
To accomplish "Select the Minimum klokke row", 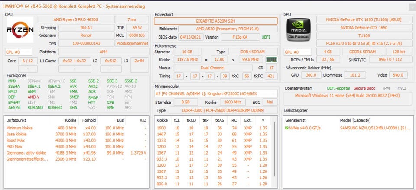I will (x=76, y=128).
